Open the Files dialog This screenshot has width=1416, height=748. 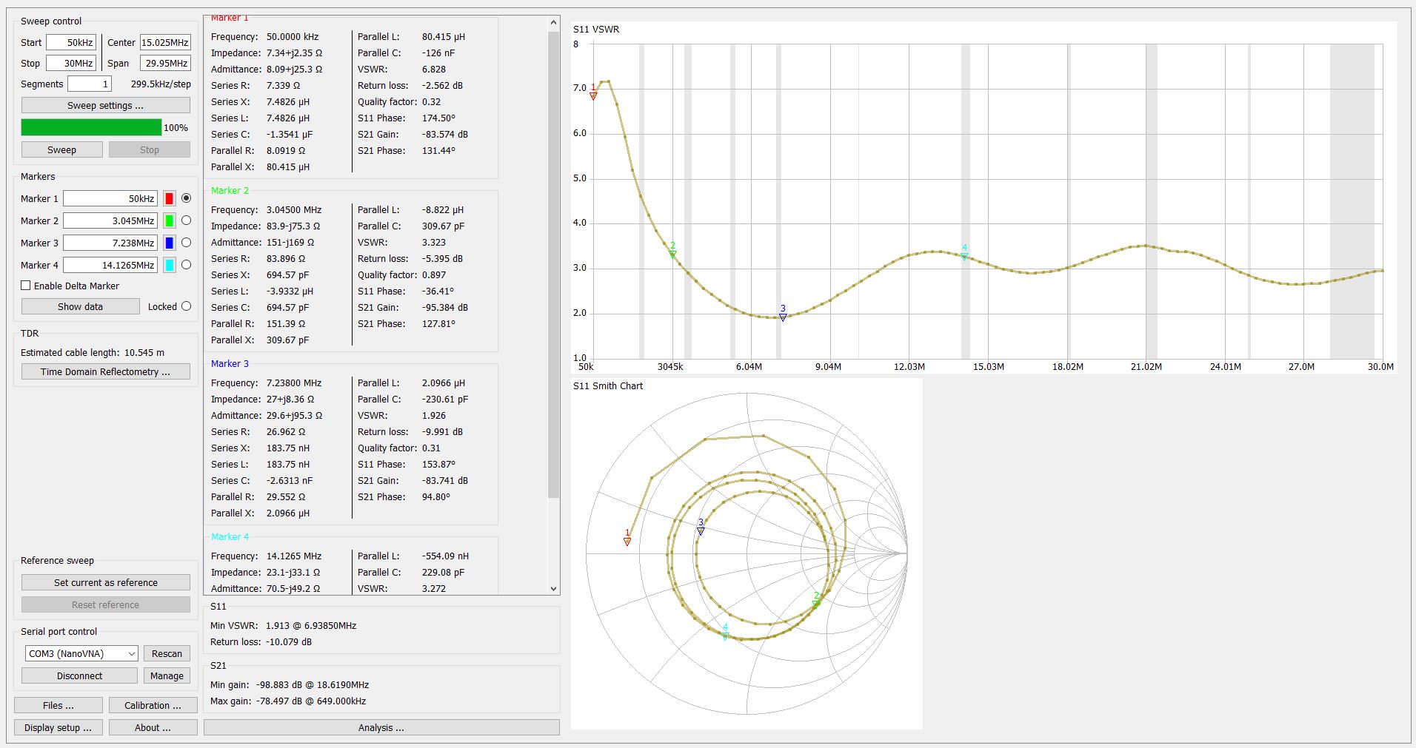pos(59,705)
